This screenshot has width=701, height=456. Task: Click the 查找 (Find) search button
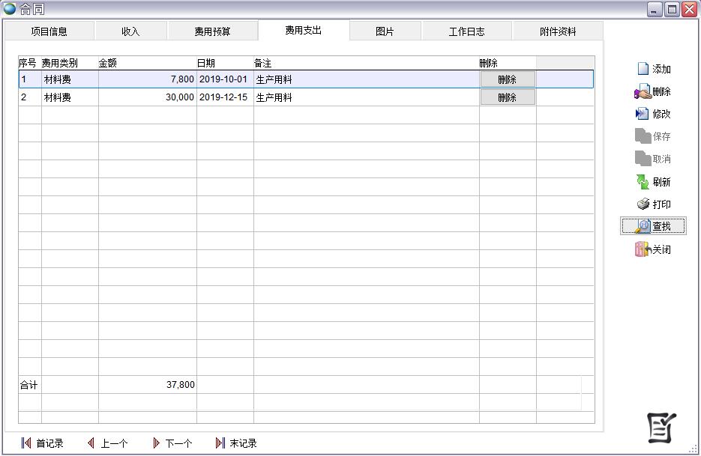pos(652,226)
